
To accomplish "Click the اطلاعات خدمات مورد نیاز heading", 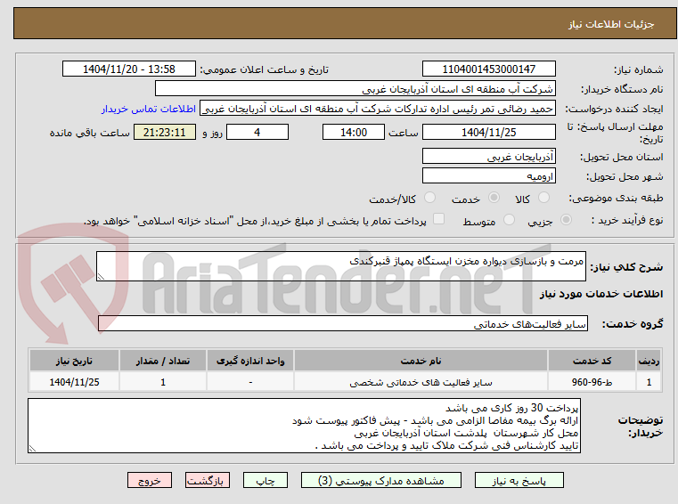I will 601,294.
